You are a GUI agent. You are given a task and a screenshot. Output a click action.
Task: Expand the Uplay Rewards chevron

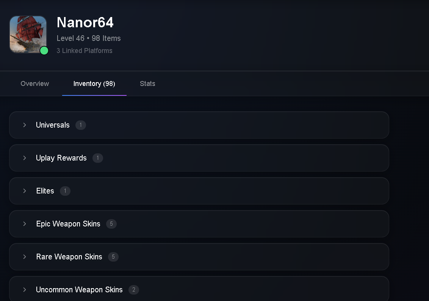25,158
